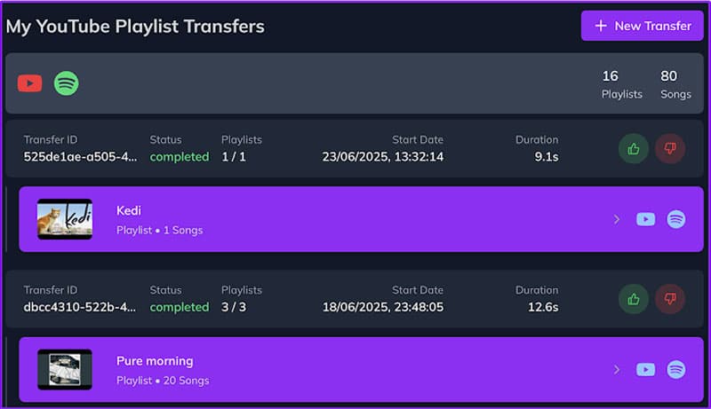Screen dimensions: 711x409
Task: Open Kedi playlist on Spotify icon
Action: pyautogui.click(x=676, y=219)
